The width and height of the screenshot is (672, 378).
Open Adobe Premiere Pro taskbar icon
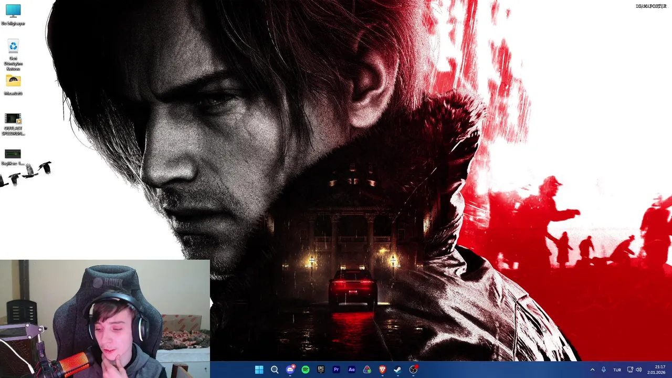click(x=336, y=370)
